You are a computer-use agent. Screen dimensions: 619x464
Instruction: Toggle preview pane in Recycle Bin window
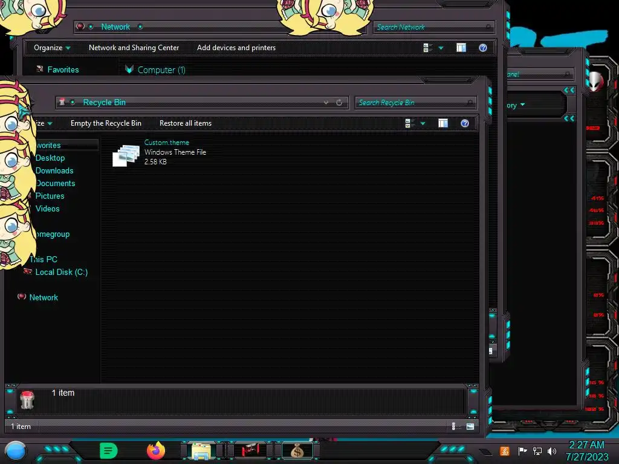point(443,123)
